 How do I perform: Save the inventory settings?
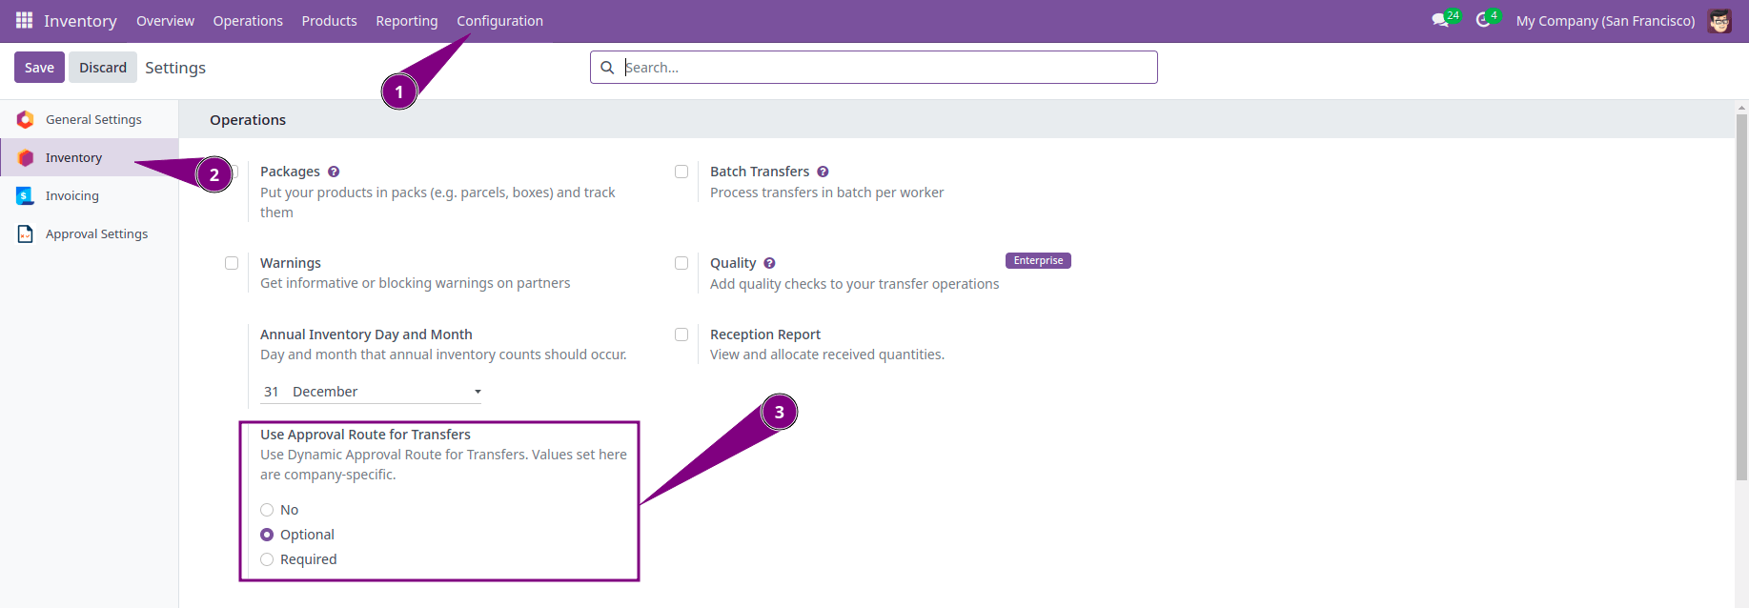click(38, 67)
